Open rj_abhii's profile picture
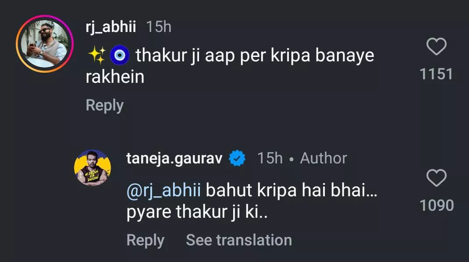The image size is (469, 262). click(x=45, y=44)
